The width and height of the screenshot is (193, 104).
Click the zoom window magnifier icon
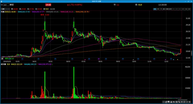169,102
